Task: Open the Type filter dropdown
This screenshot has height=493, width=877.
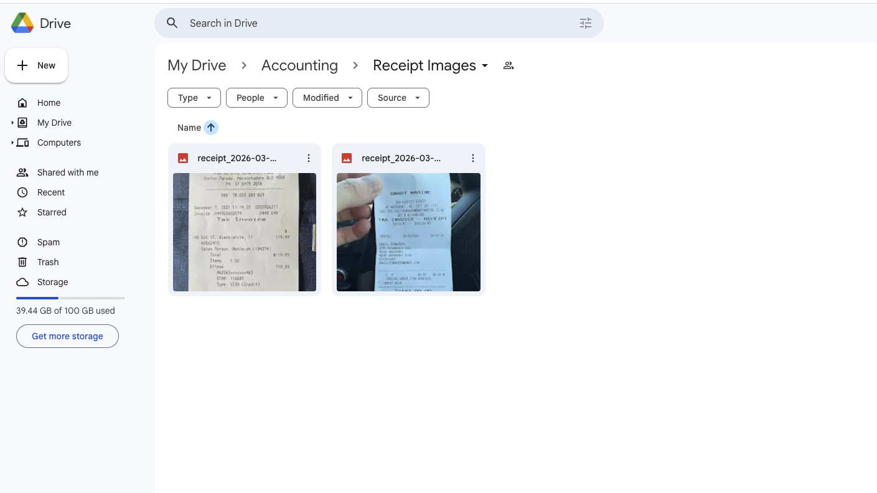Action: click(194, 98)
